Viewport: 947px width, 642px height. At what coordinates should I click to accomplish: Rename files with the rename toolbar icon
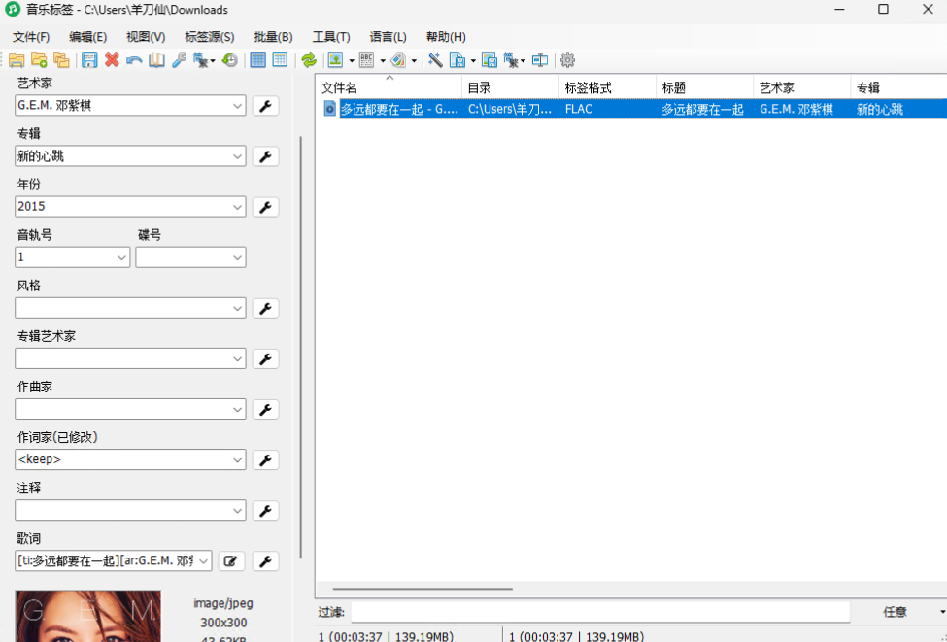[x=539, y=59]
